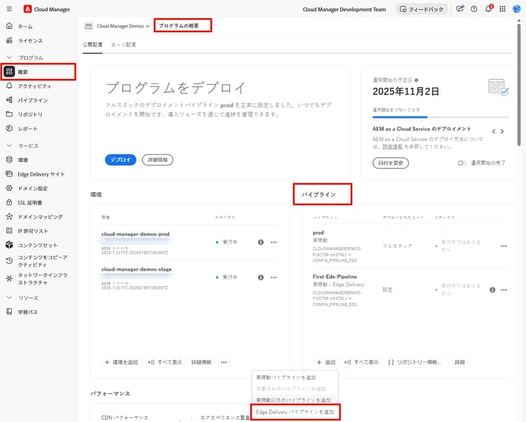Image resolution: width=526 pixels, height=422 pixels.
Task: Open more actions for cloud-manager-demos-stage
Action: 274,277
